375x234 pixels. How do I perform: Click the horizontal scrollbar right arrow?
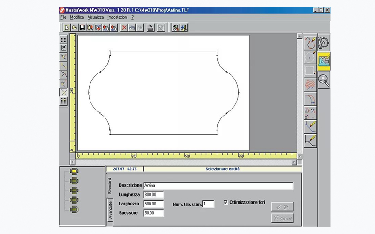click(x=294, y=162)
